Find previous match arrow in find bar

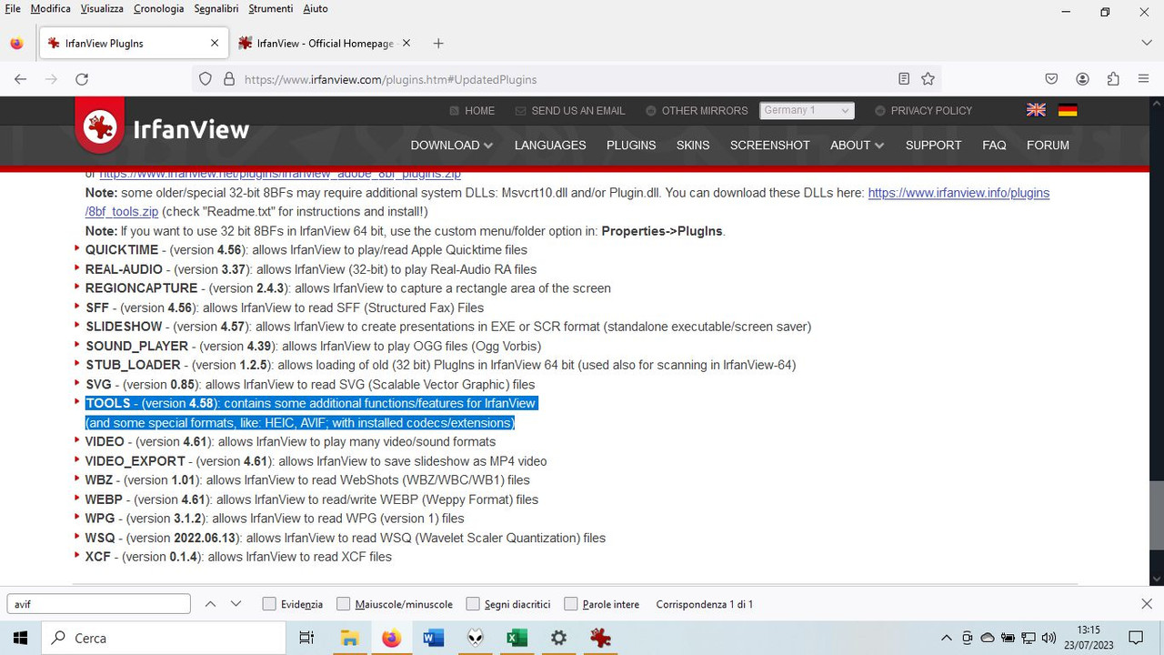tap(210, 604)
